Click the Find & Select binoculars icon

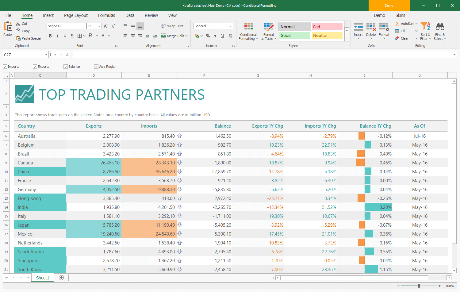(440, 28)
